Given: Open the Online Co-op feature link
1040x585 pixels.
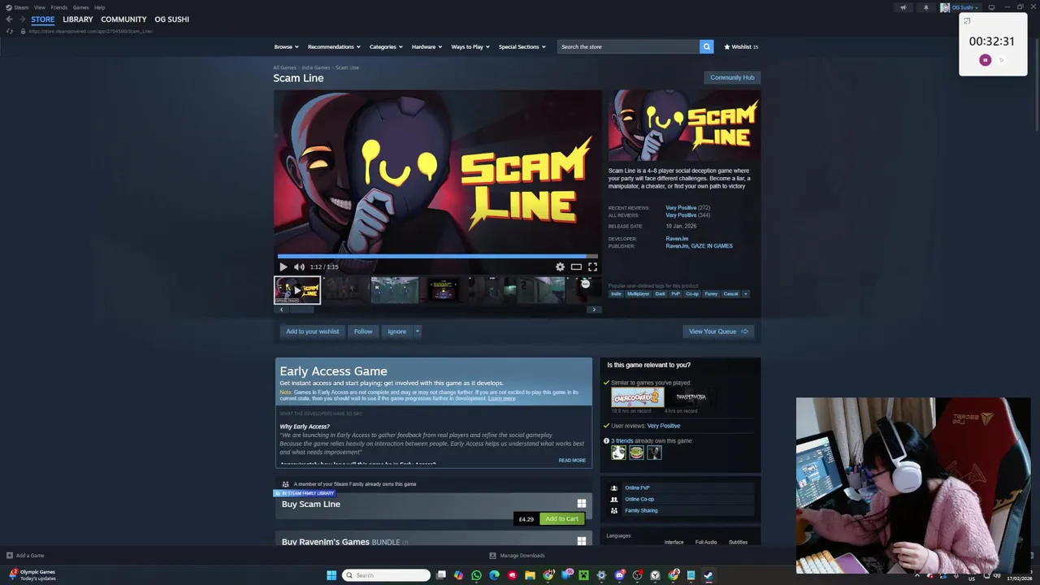Looking at the screenshot, I should (x=639, y=499).
